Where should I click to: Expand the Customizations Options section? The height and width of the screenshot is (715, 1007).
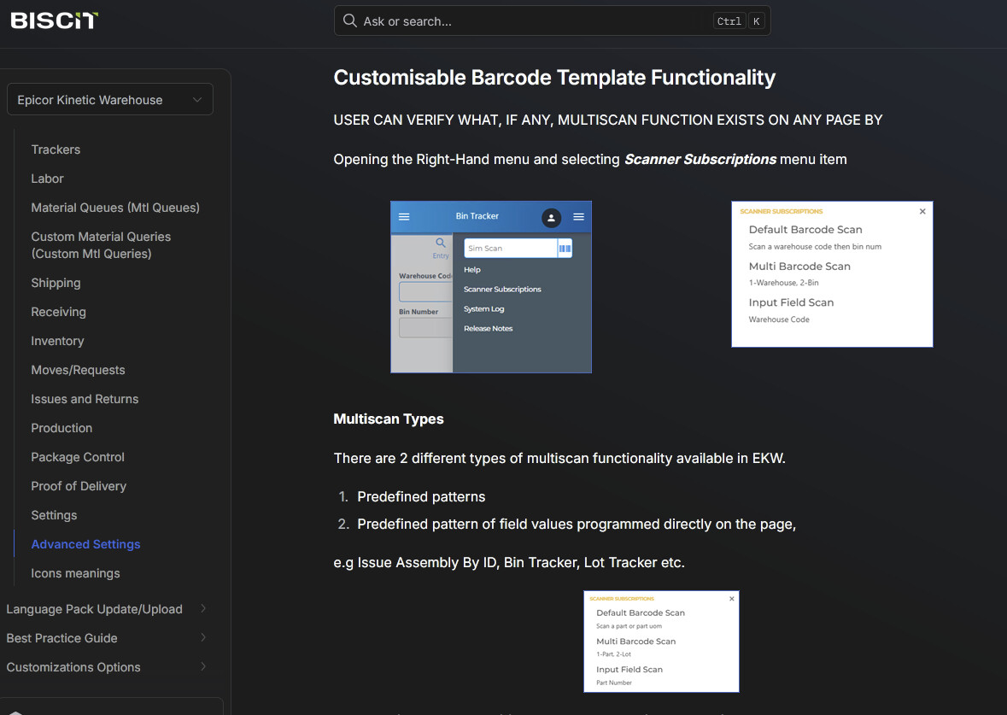(203, 667)
